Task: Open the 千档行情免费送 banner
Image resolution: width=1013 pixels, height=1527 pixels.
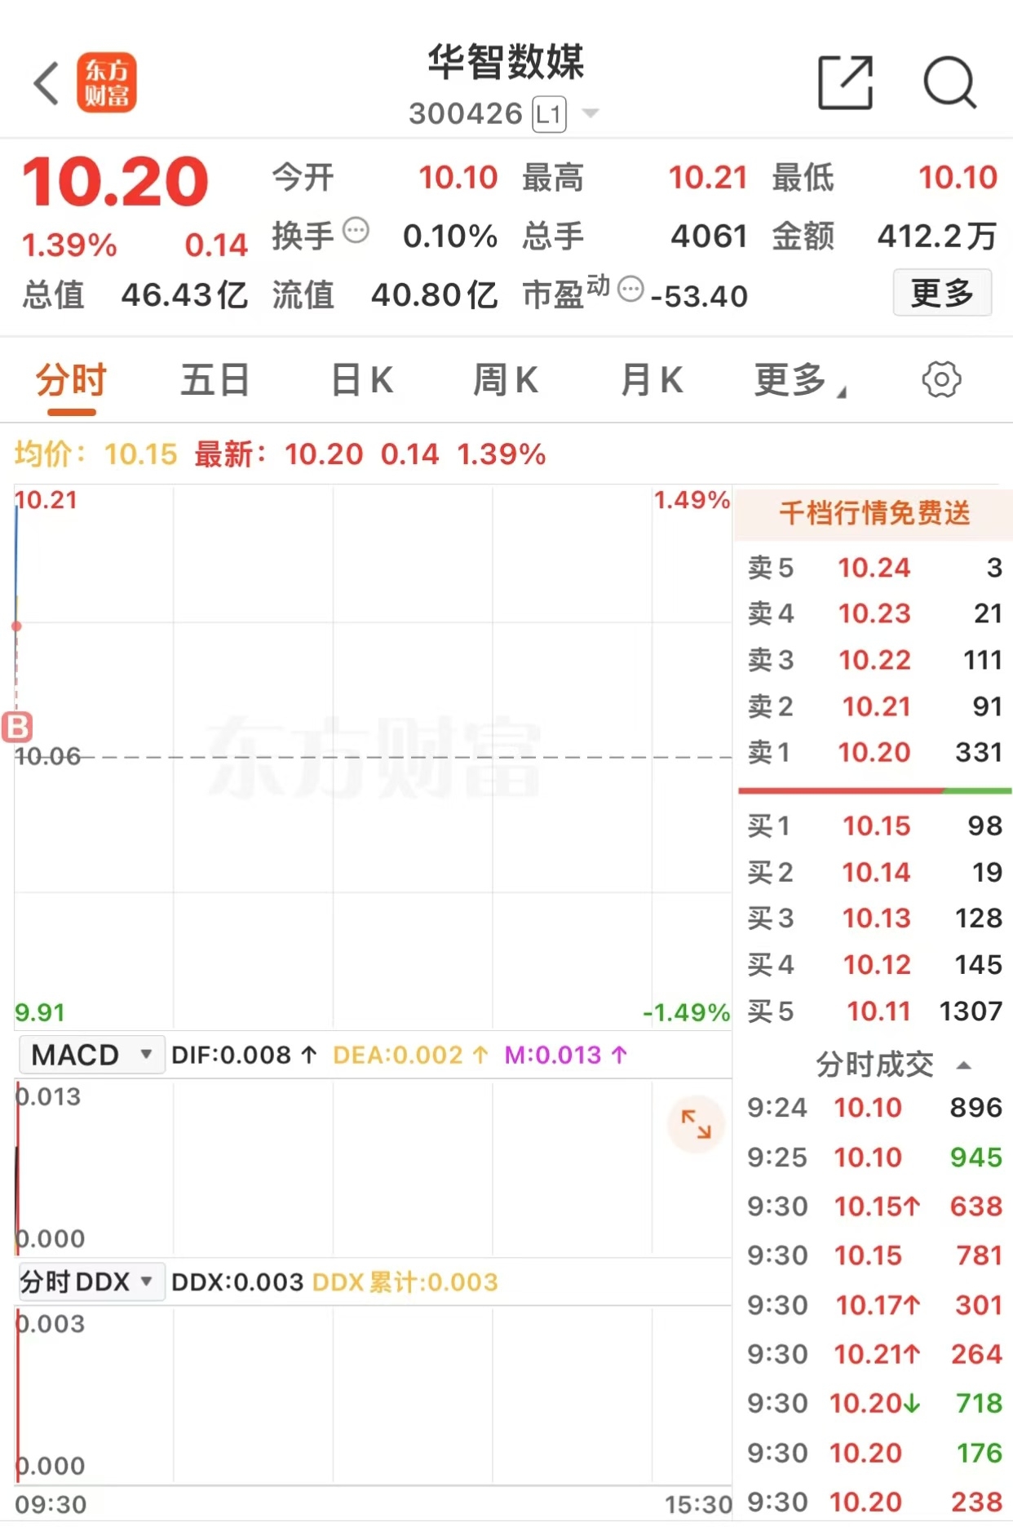Action: [x=874, y=514]
